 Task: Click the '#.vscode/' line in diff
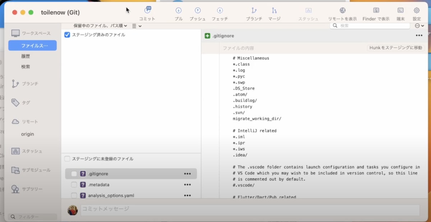click(x=244, y=185)
